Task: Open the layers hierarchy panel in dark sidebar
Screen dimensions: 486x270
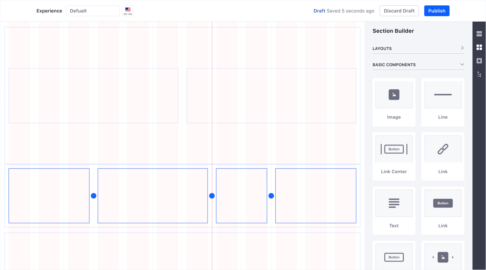Action: click(479, 74)
